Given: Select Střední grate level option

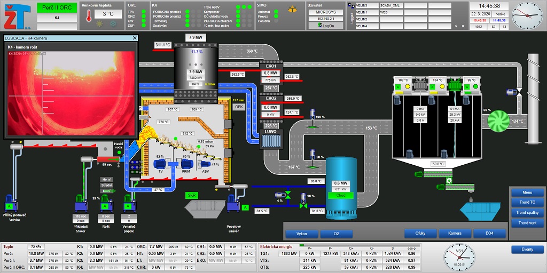Looking at the screenshot, I should click(105, 184).
